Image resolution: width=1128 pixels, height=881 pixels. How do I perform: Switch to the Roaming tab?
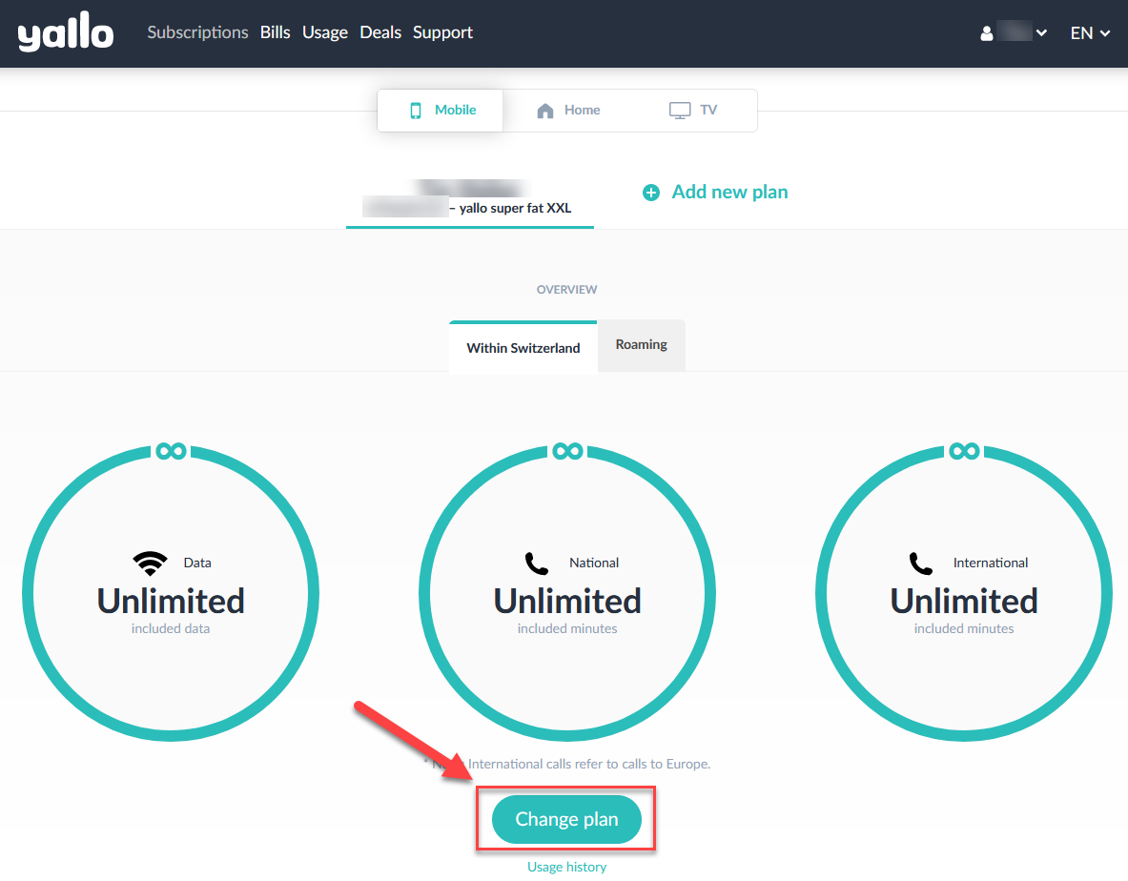pyautogui.click(x=641, y=344)
